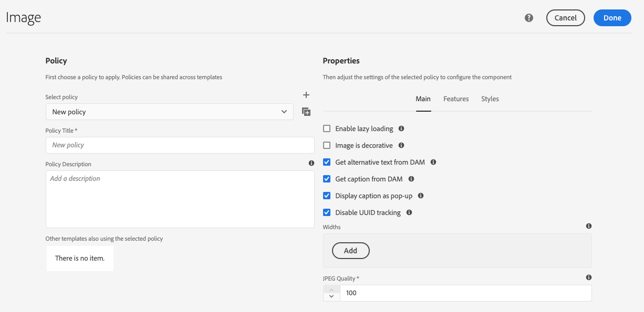644x312 pixels.
Task: Click info icon beside Get caption from DAM
Action: pyautogui.click(x=411, y=179)
